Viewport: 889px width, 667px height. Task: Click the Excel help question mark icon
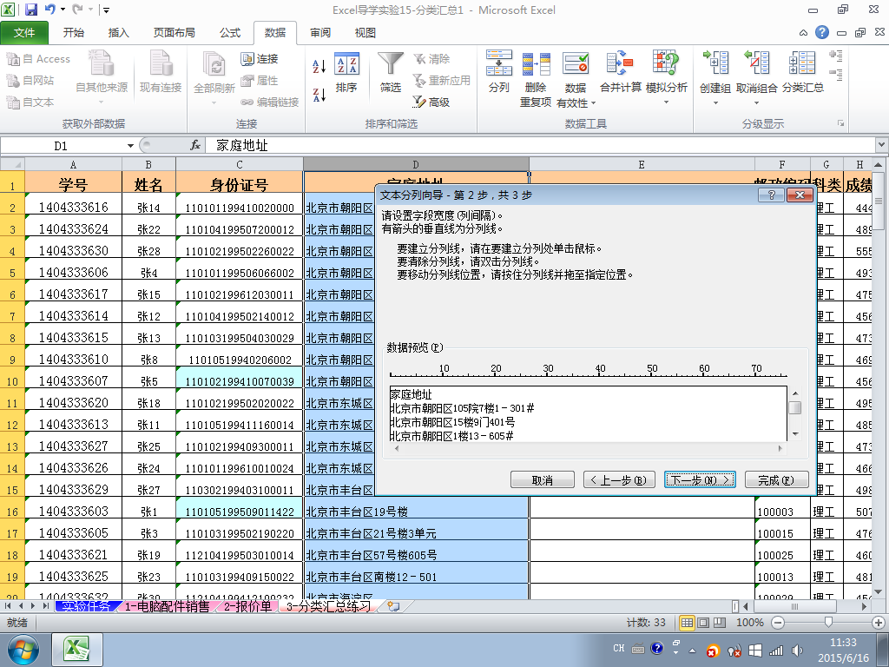(821, 32)
